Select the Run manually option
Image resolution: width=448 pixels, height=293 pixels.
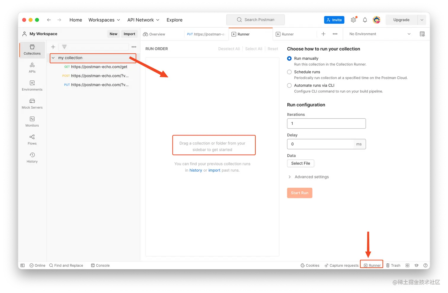[x=289, y=59]
